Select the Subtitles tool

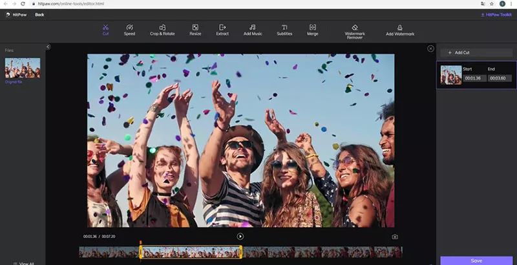tap(284, 29)
